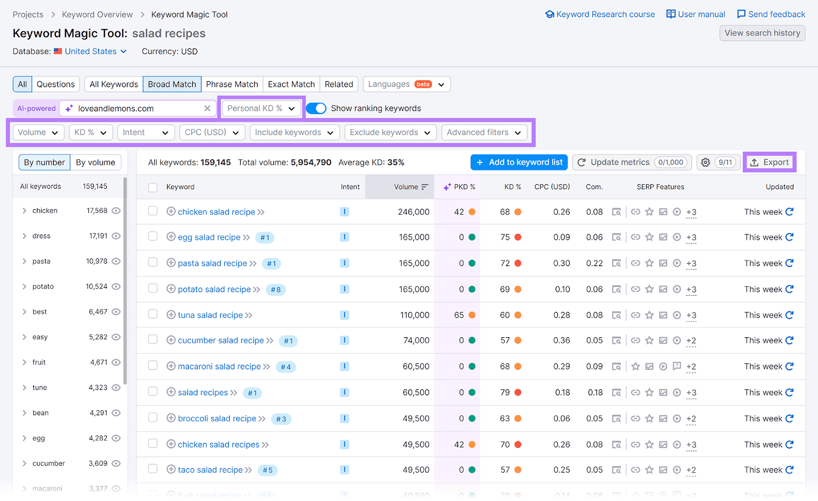
Task: Click the image pack SERP icon for egg salad recipe
Action: tap(663, 237)
